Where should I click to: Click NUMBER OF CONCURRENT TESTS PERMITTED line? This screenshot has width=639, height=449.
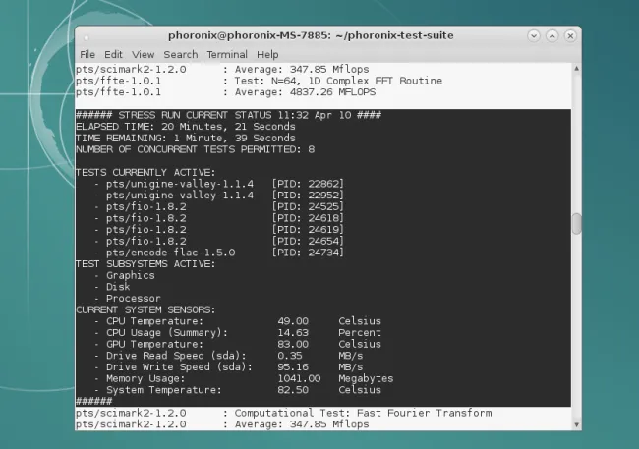196,149
